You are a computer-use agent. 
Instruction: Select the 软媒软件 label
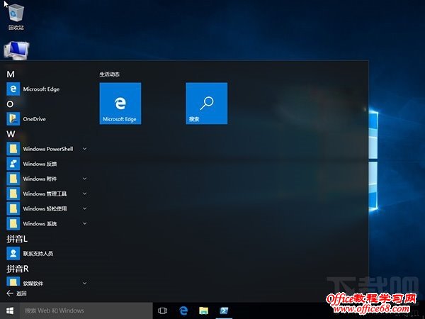coord(33,283)
